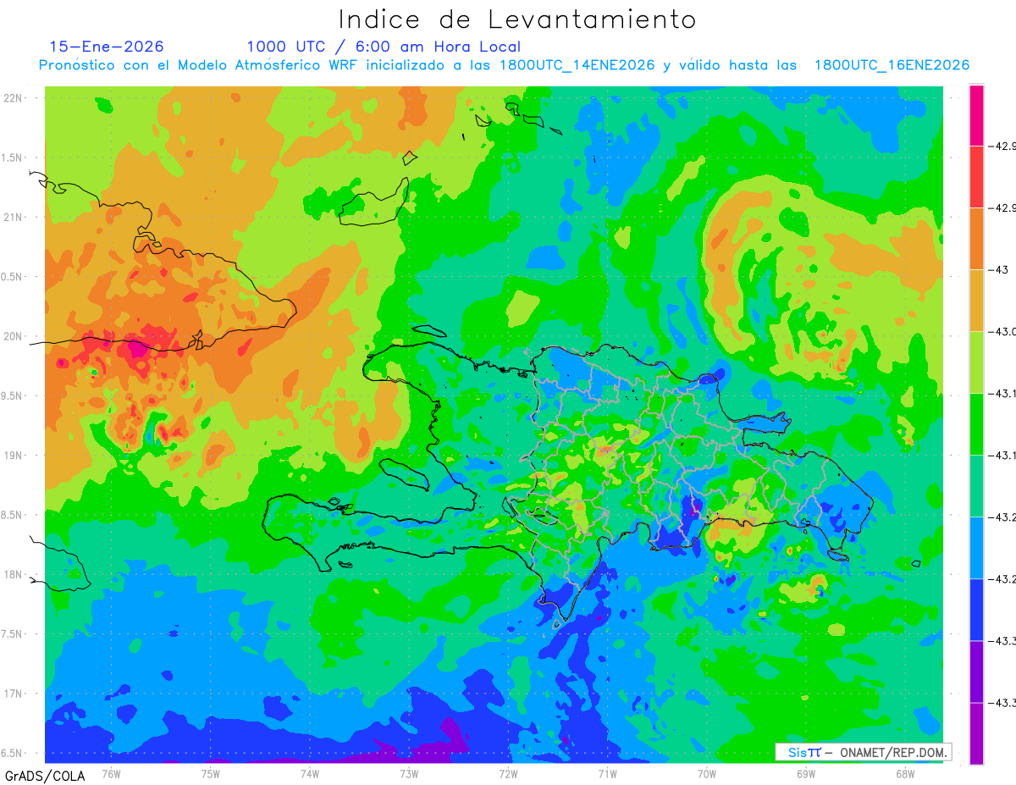Pick the teal green legend swatch
Screen dimensions: 1016x785
pos(976,486)
